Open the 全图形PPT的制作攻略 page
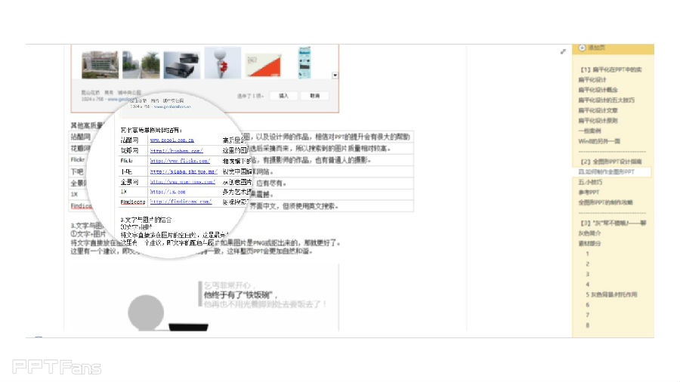Image resolution: width=680 pixels, height=382 pixels. [x=605, y=202]
